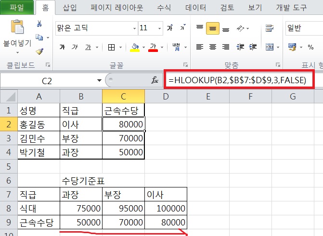Click the fx insert function button

point(155,80)
